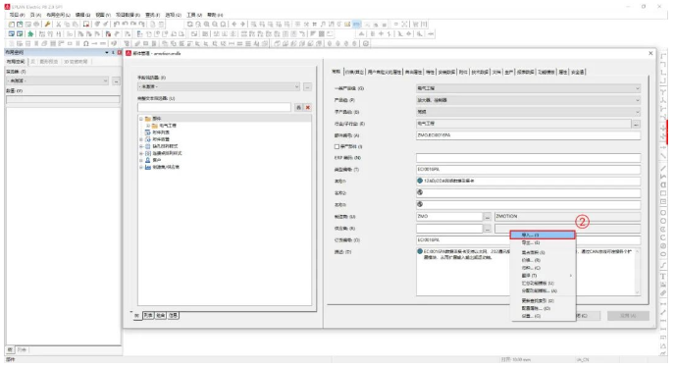Choose 设置... at context menu bottom
674x368 pixels.
[543, 316]
